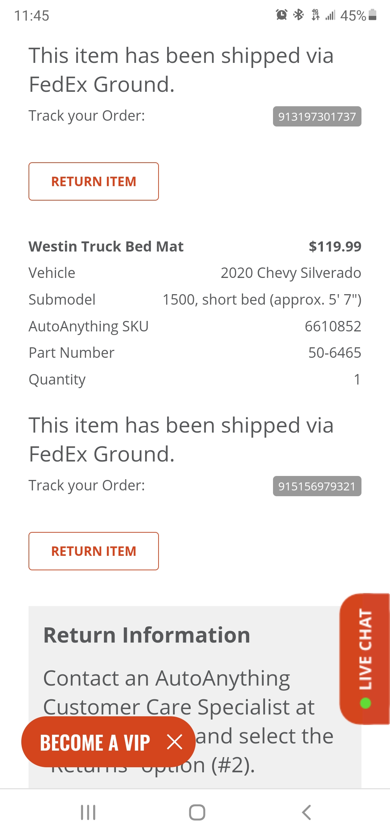The height and width of the screenshot is (837, 390).
Task: Dismiss the VIP banner with the X
Action: pyautogui.click(x=175, y=742)
